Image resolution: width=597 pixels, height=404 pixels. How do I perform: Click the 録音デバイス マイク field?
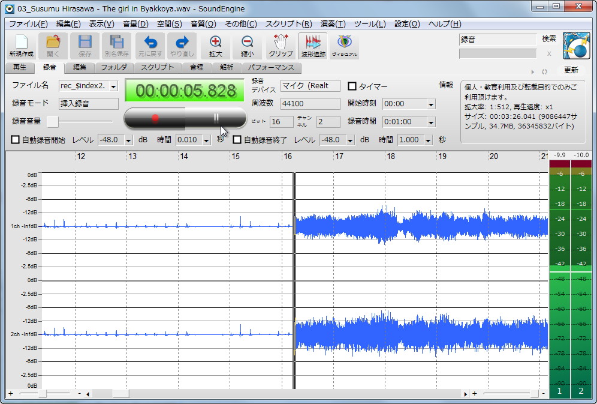point(310,86)
